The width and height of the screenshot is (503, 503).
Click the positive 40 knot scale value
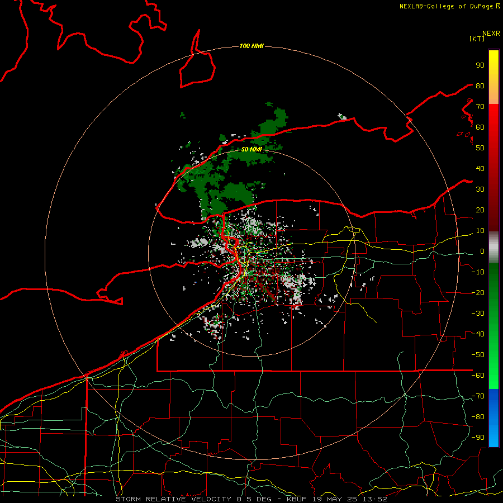(480, 169)
